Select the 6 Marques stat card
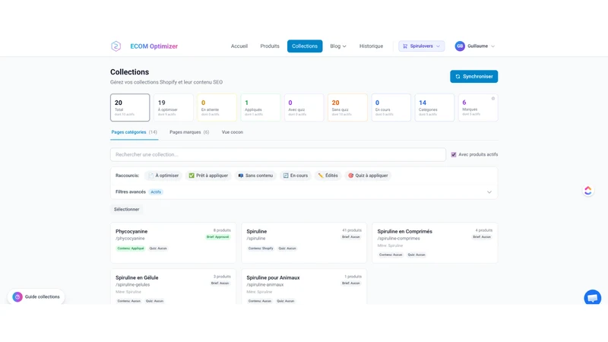 point(478,107)
